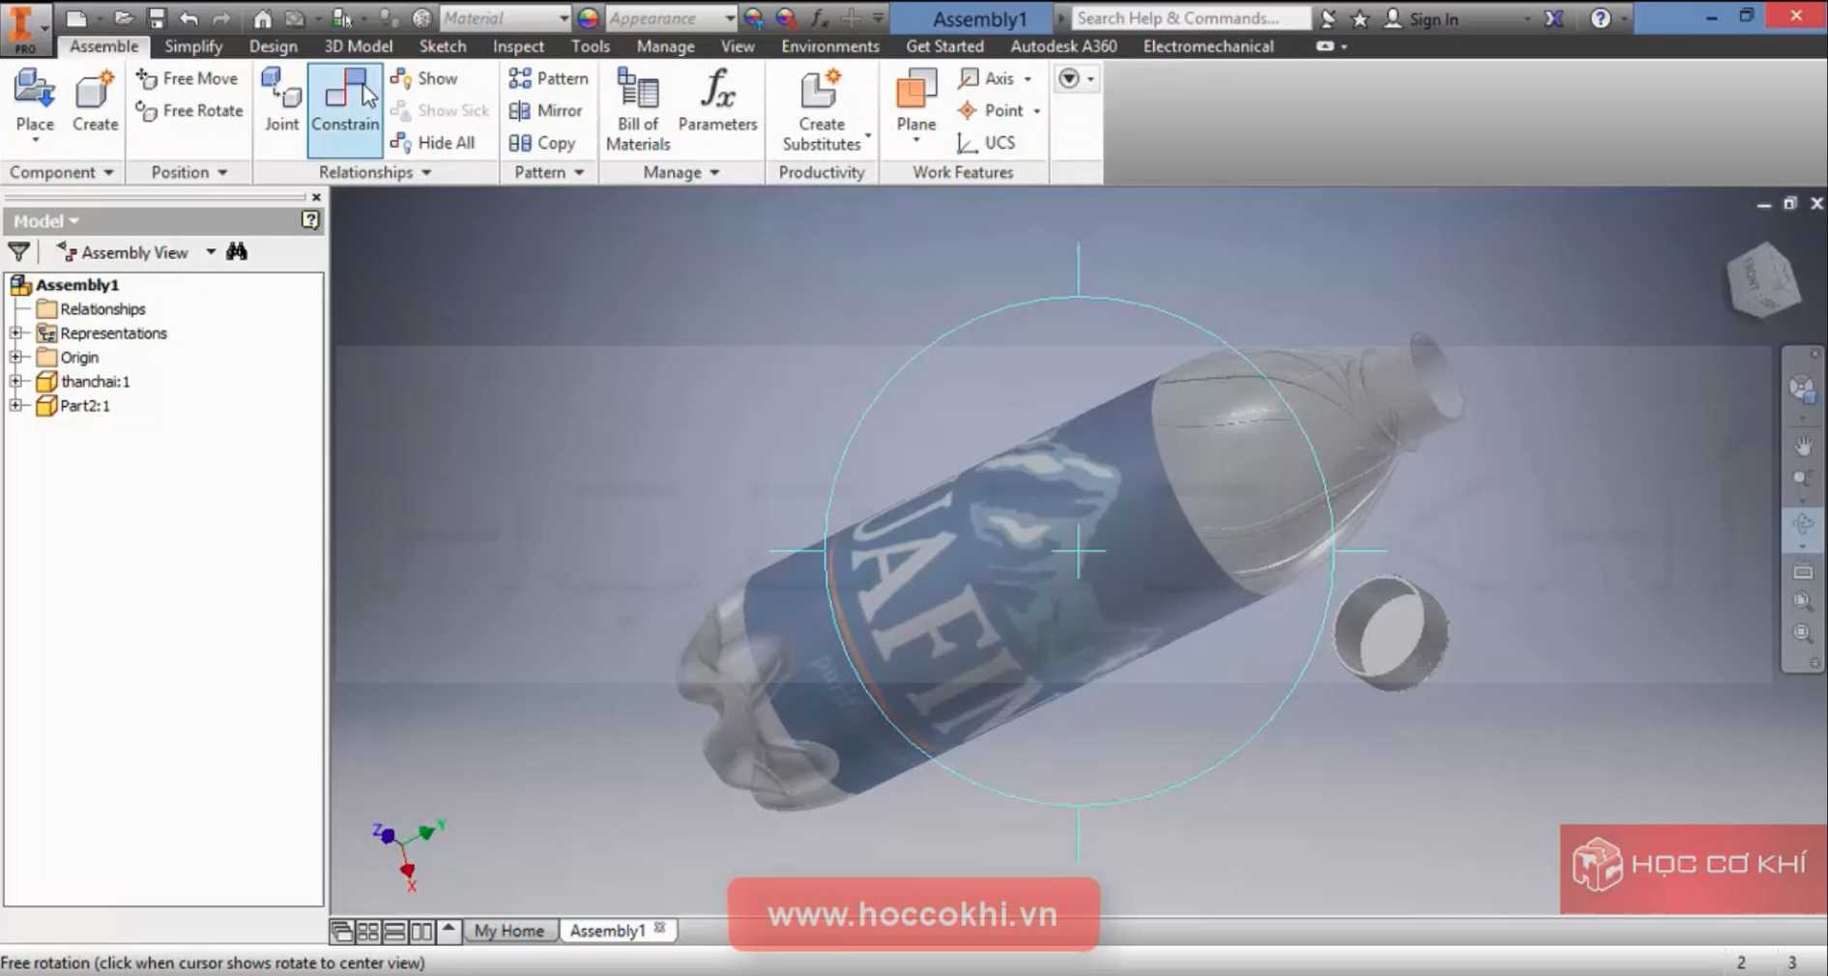Click the Free Orbit navigation tool
Image resolution: width=1828 pixels, height=976 pixels.
[1803, 524]
